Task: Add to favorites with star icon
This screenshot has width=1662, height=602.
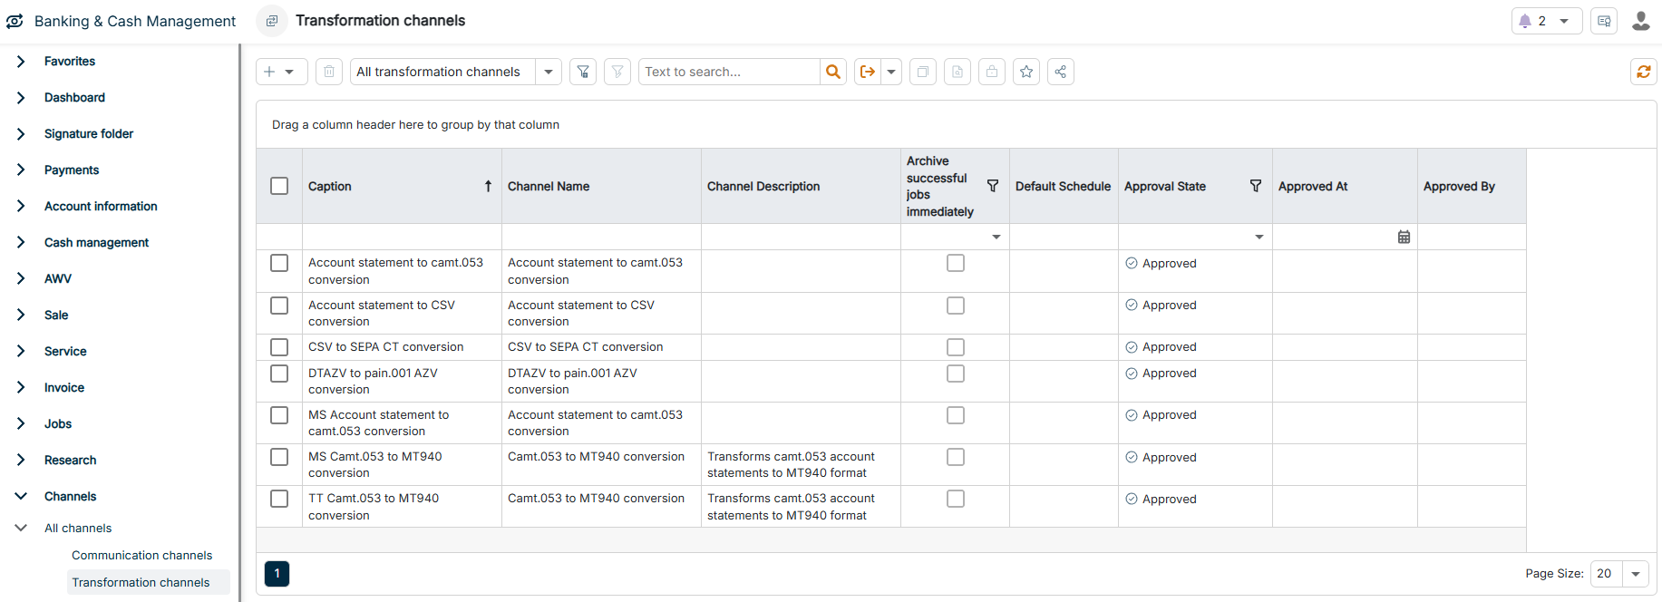Action: pos(1026,72)
